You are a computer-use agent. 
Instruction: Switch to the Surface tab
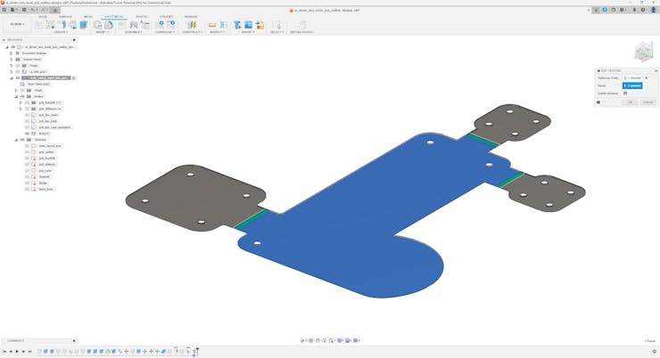point(65,16)
